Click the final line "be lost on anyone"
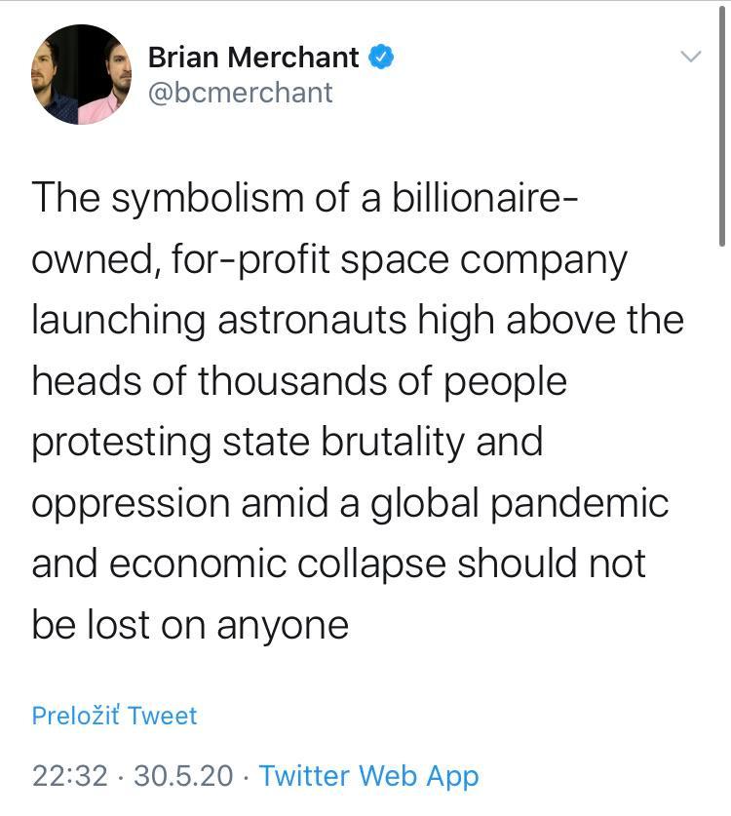Viewport: 731px width, 816px height. (190, 624)
